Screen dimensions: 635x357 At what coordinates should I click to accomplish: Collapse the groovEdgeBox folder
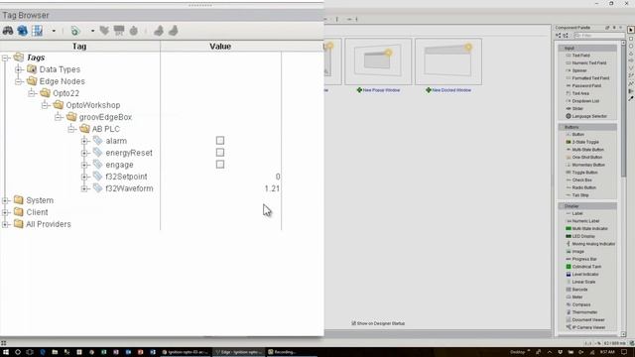pos(59,117)
